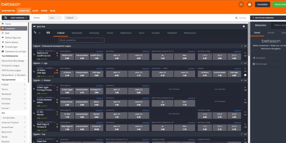Click the pin favorites icon in Jetzt live tabs
The height and width of the screenshot is (143, 286).
point(35,33)
